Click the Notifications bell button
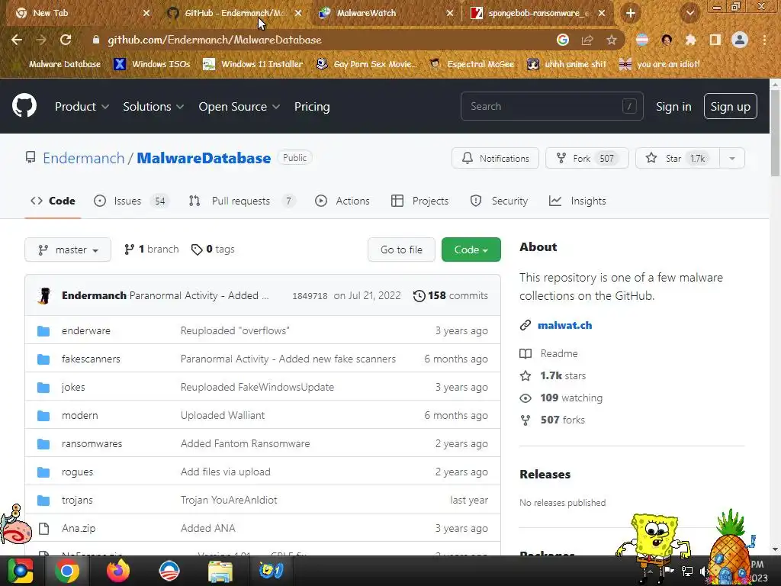Screen dimensions: 781x586 (x=495, y=158)
